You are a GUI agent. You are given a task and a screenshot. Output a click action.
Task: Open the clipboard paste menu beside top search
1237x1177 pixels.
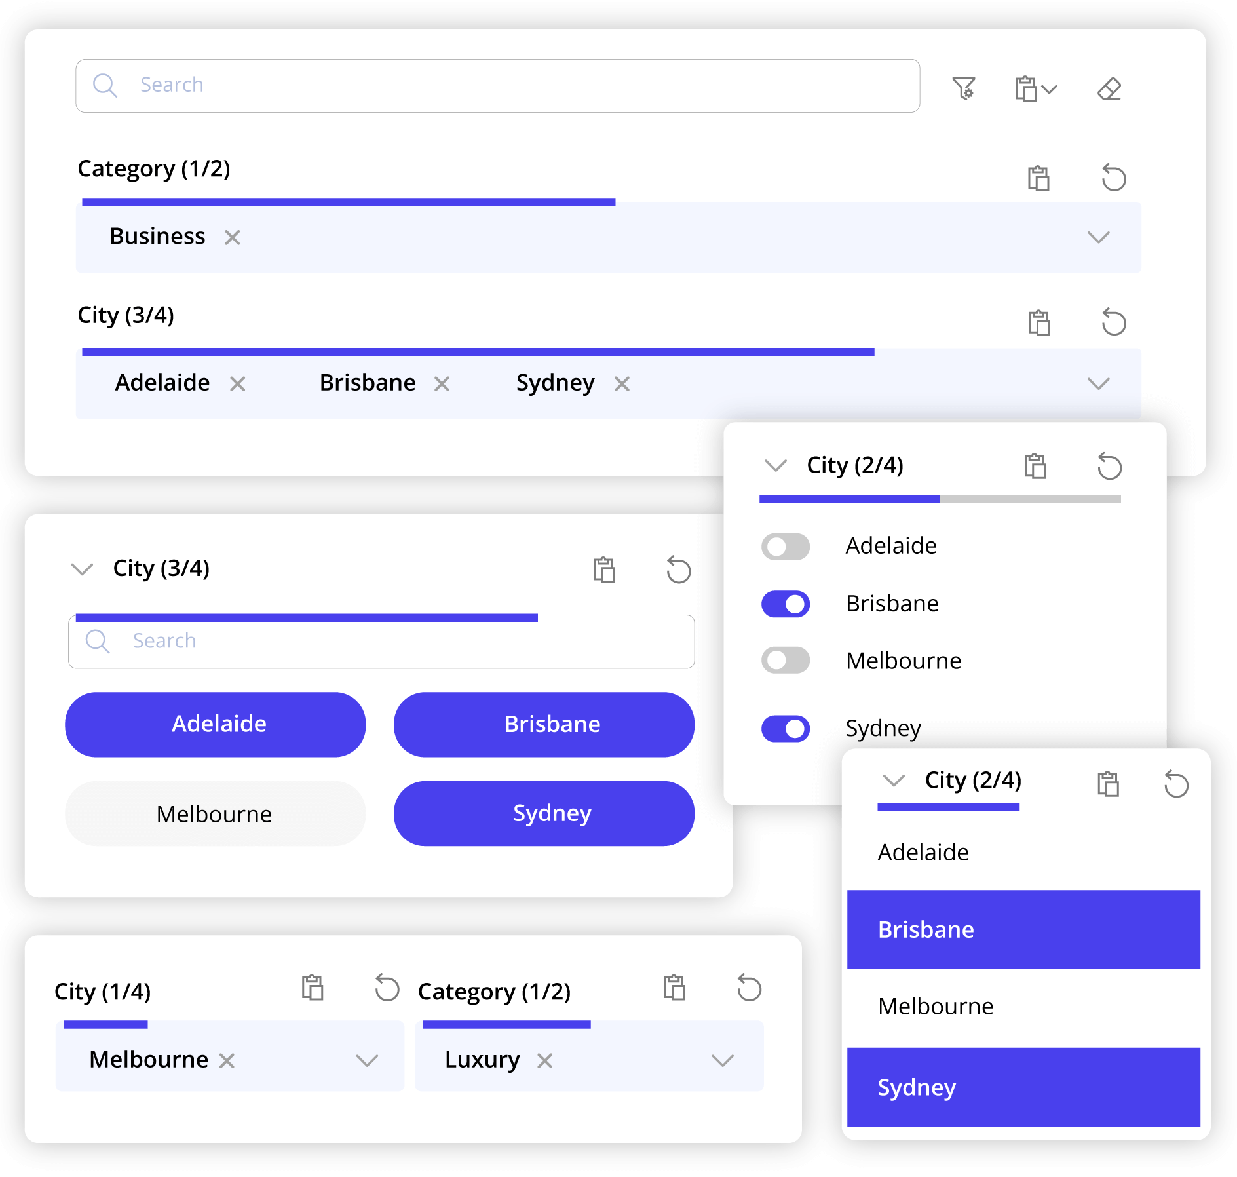coord(1035,88)
